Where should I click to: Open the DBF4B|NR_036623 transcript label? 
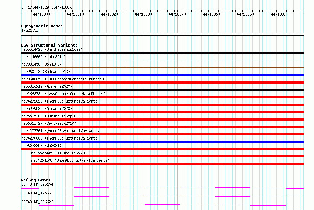point(37,202)
